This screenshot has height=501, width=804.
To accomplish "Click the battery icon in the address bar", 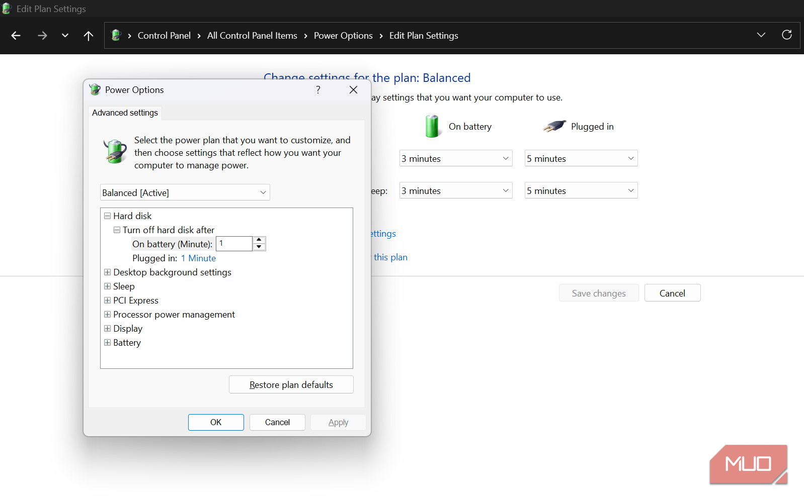I will [116, 35].
